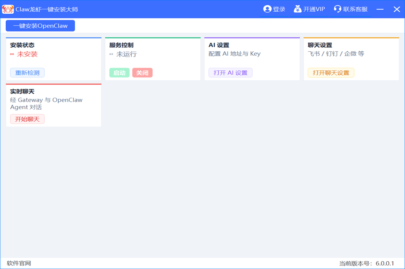This screenshot has height=269, width=405.
Task: Click the 打开聊天设置 button
Action: [331, 73]
